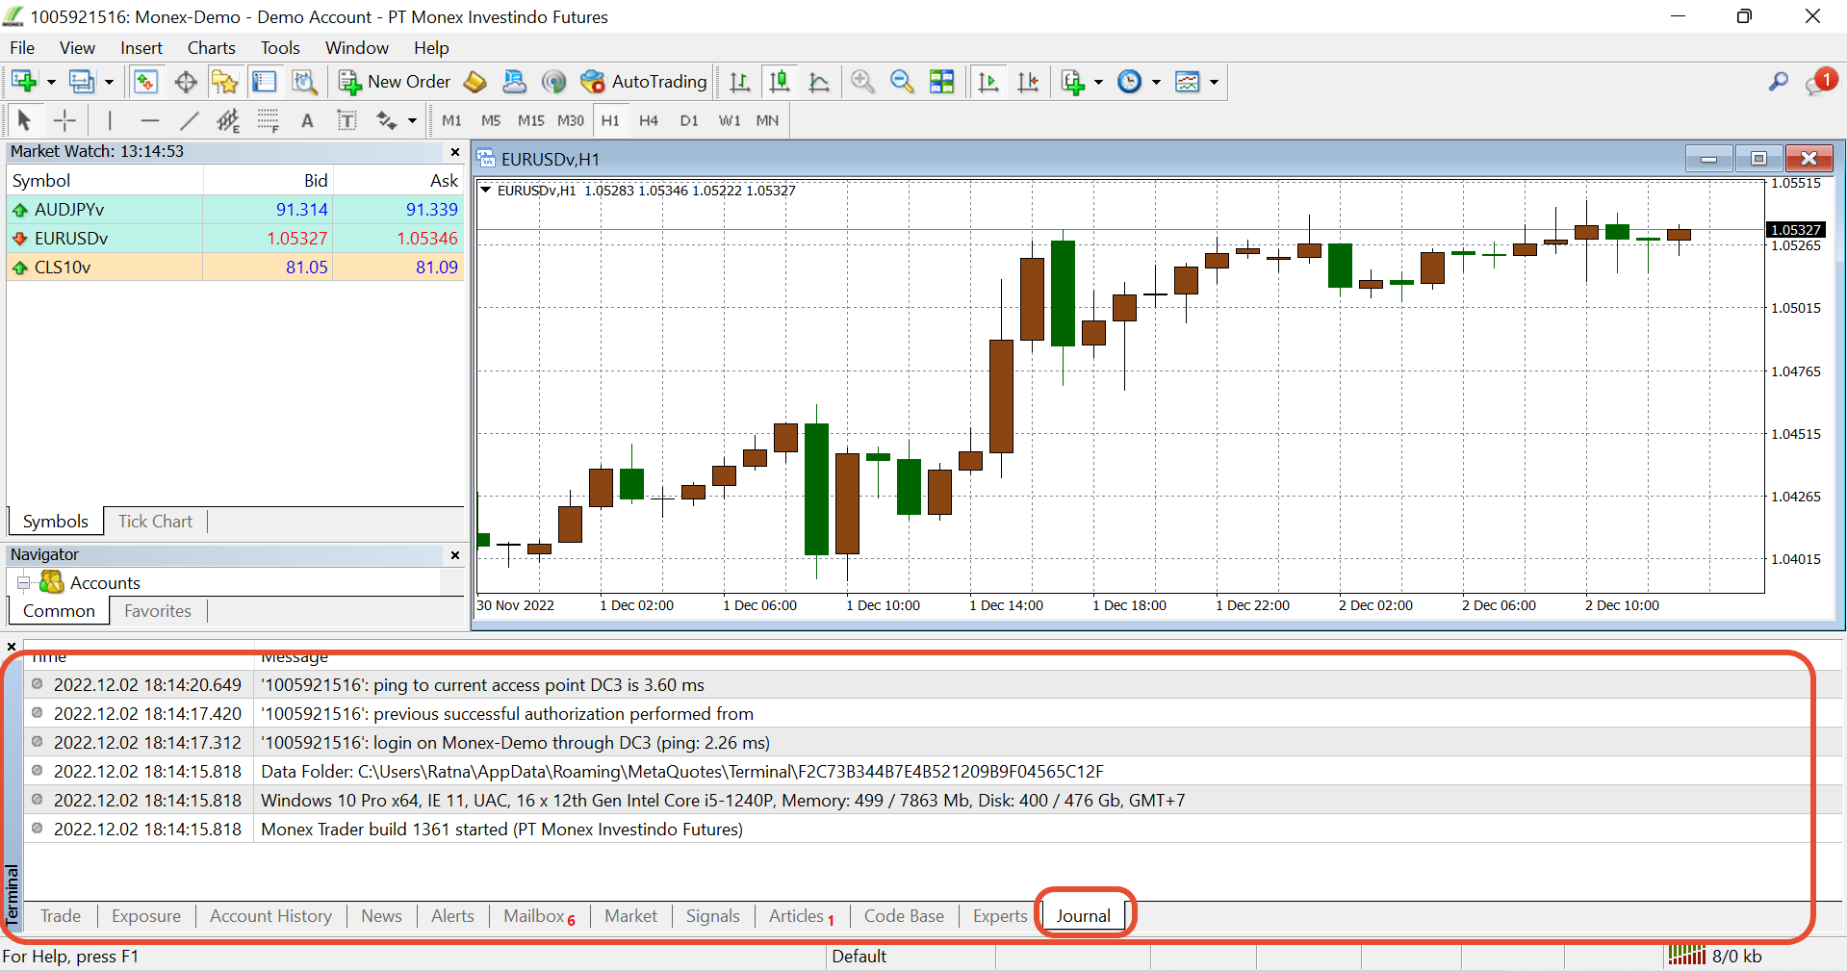Toggle the Chart Shift icon

click(x=1028, y=82)
